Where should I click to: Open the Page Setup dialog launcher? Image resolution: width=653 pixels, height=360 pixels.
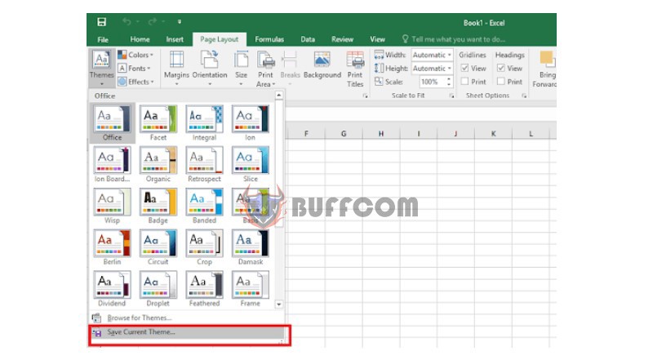coord(365,96)
